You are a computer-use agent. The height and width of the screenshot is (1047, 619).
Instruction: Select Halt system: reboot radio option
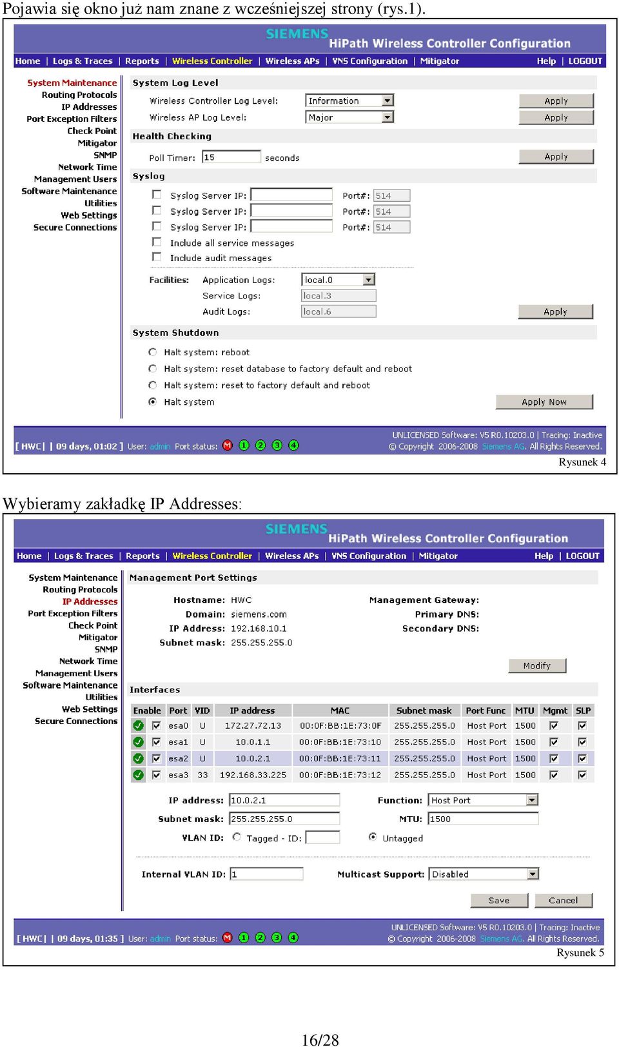[153, 352]
